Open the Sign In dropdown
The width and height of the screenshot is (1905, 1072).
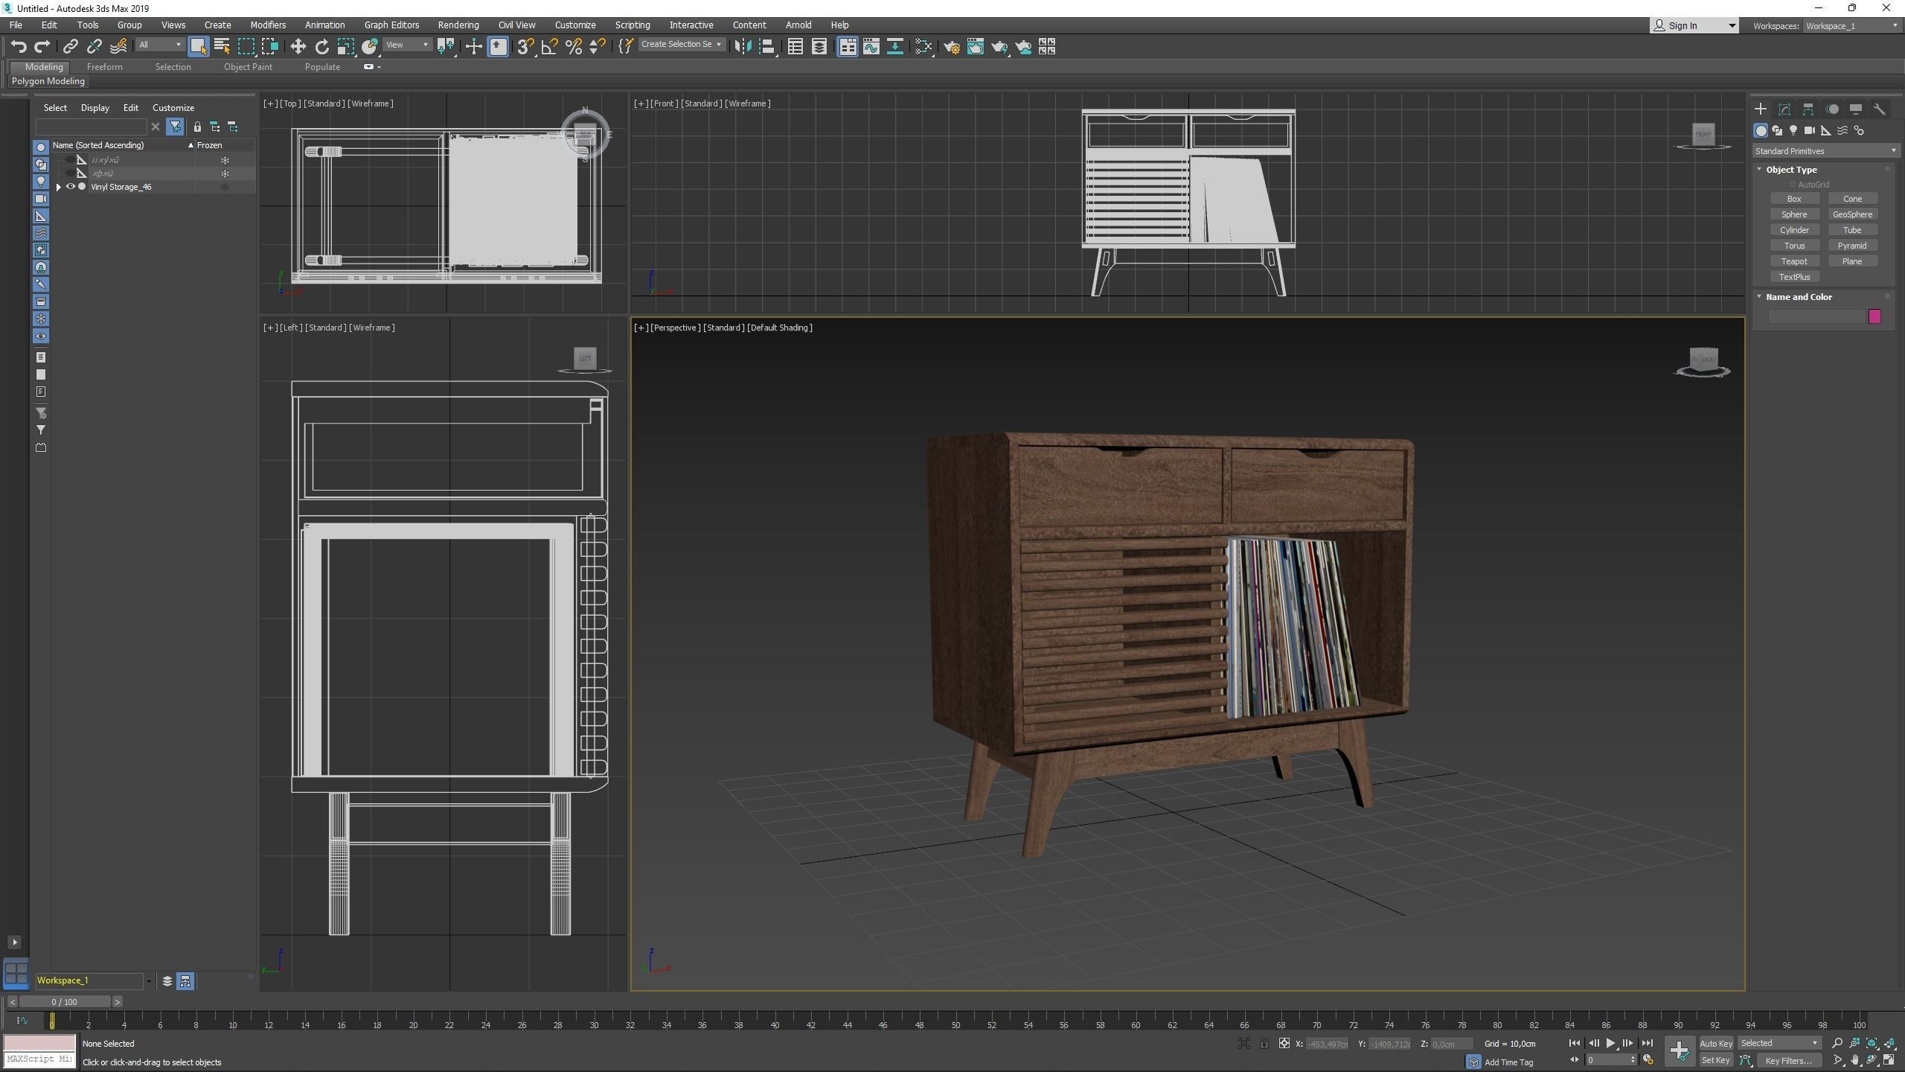click(1694, 26)
